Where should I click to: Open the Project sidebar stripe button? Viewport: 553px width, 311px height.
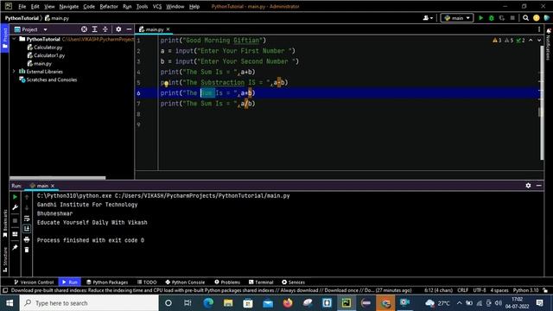(4, 38)
